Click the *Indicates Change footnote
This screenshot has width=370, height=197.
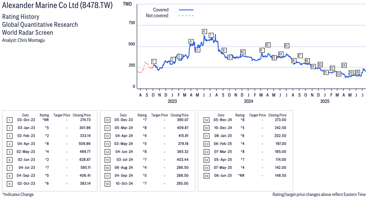[18, 194]
